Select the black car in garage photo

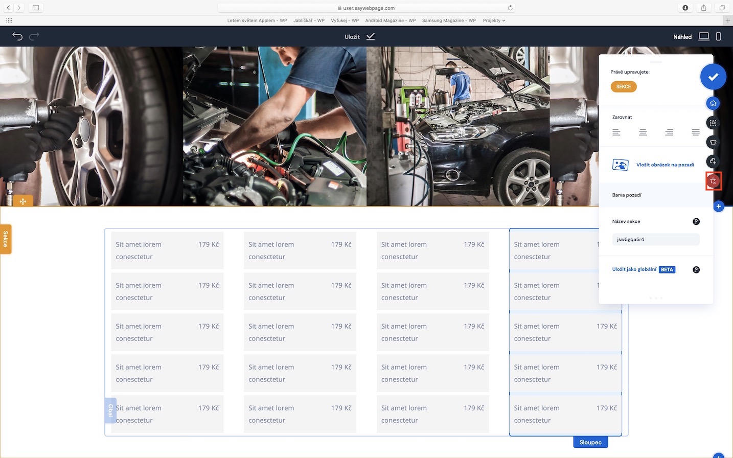pos(457,126)
